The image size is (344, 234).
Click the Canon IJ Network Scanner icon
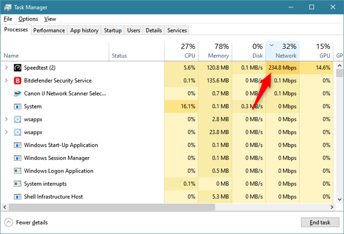pos(18,94)
